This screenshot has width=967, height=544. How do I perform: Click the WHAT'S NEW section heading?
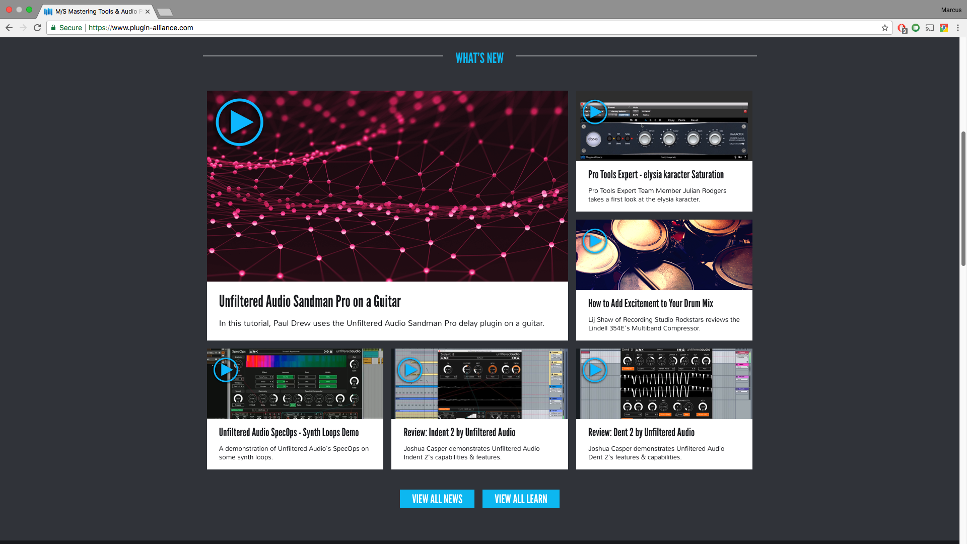pyautogui.click(x=479, y=58)
